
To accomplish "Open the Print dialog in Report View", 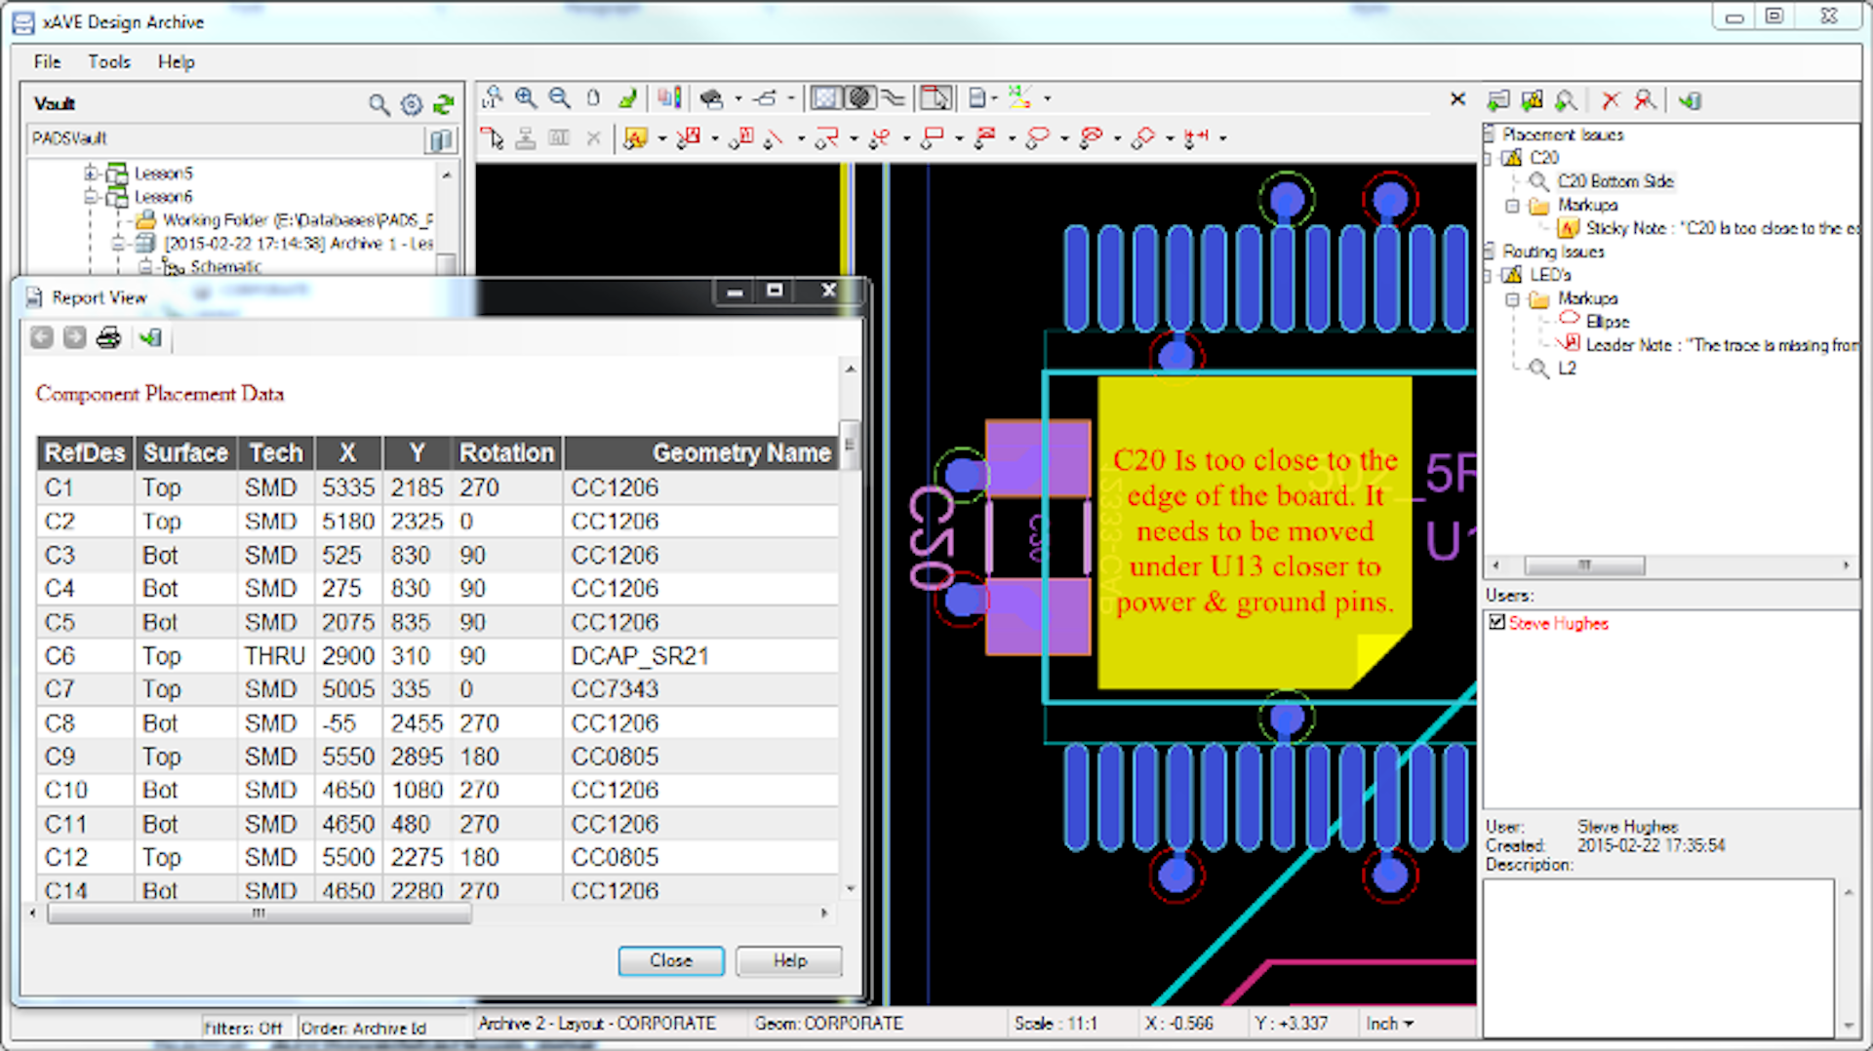I will click(x=109, y=337).
